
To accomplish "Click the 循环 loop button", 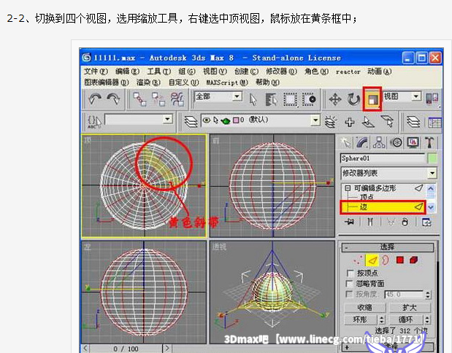I will point(407,319).
